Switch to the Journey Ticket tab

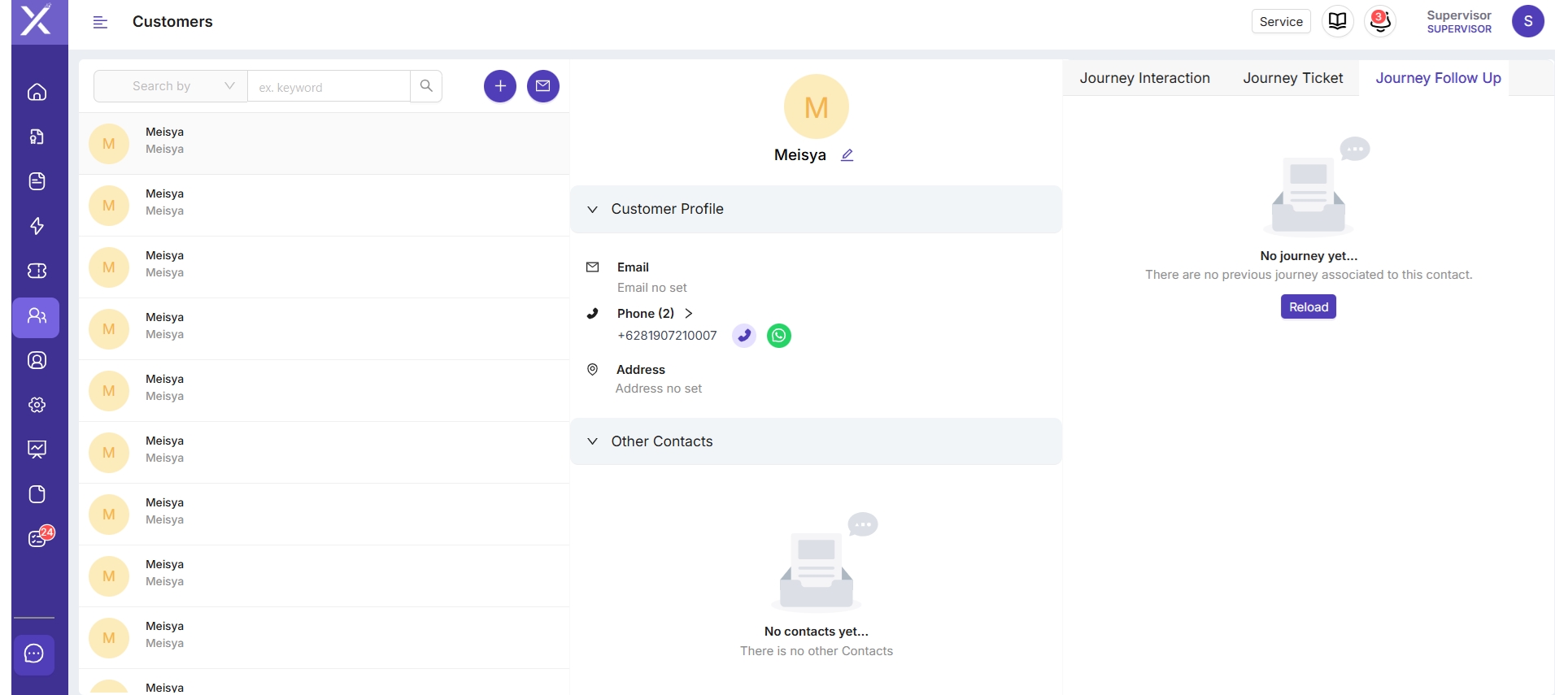[x=1292, y=78]
